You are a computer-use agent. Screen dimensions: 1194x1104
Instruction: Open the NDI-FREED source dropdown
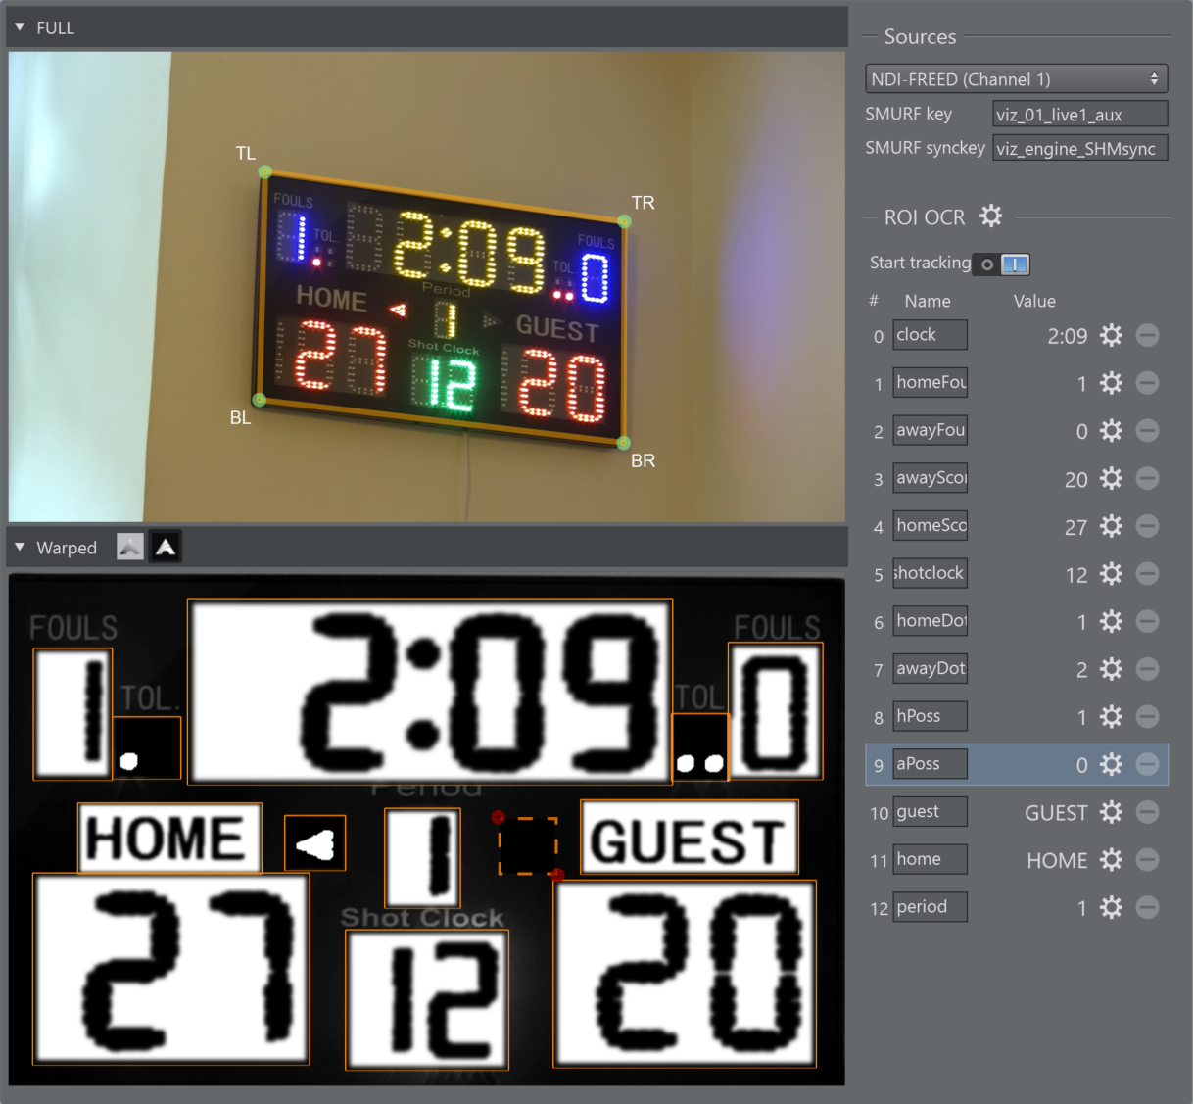(x=1016, y=79)
